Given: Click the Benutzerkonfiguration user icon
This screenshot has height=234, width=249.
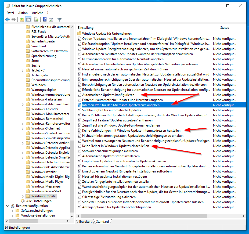Looking at the screenshot, I should coord(13,206).
